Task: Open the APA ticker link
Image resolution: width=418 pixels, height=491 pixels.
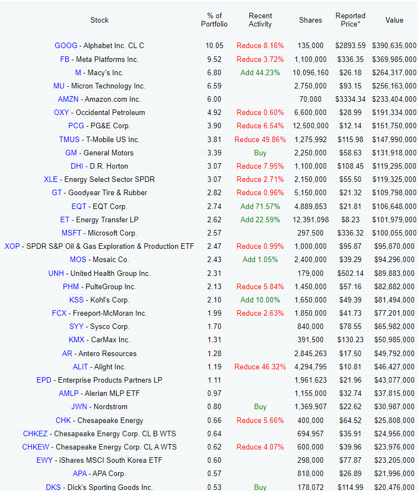Action: click(x=80, y=474)
